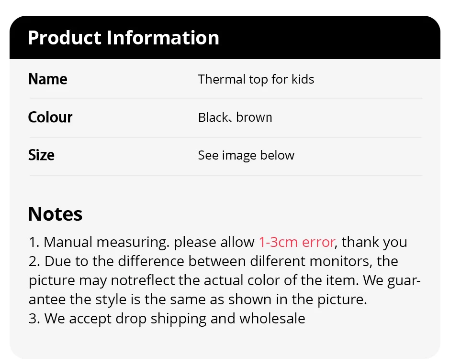
Task: Click the word 'Black' in Colour value
Action: click(213, 117)
